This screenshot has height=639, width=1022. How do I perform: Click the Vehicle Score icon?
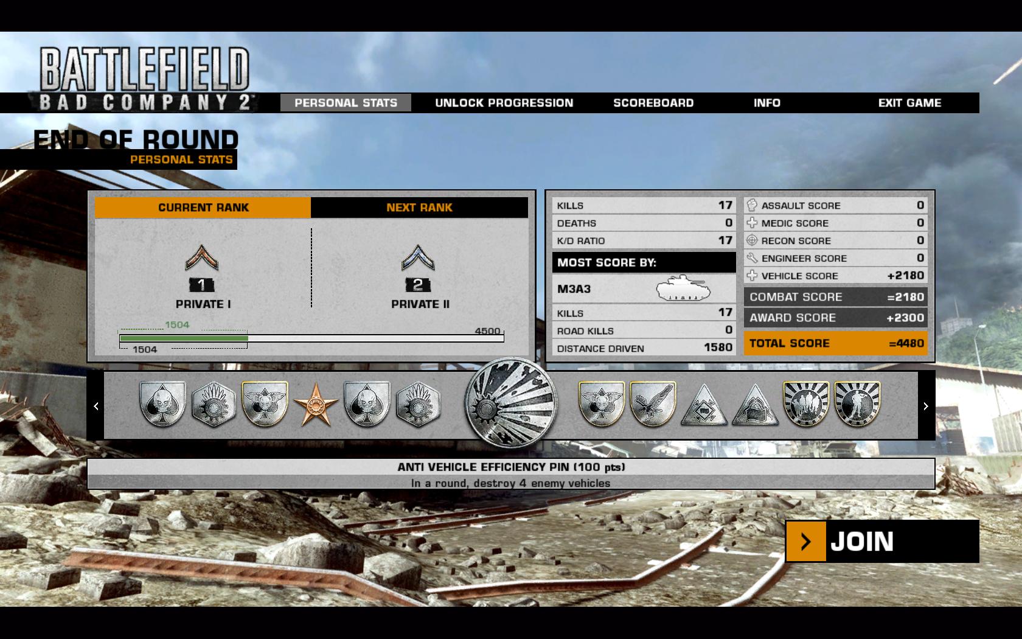point(752,276)
